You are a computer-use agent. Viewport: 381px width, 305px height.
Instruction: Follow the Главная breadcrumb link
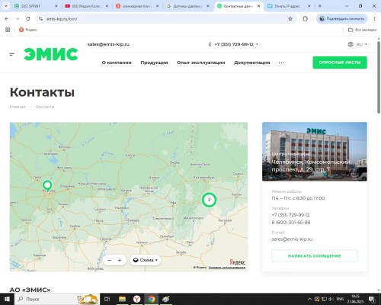point(18,107)
